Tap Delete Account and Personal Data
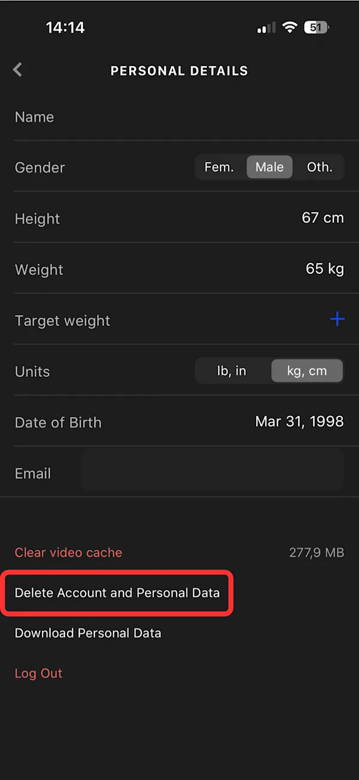Image resolution: width=359 pixels, height=780 pixels. [117, 592]
